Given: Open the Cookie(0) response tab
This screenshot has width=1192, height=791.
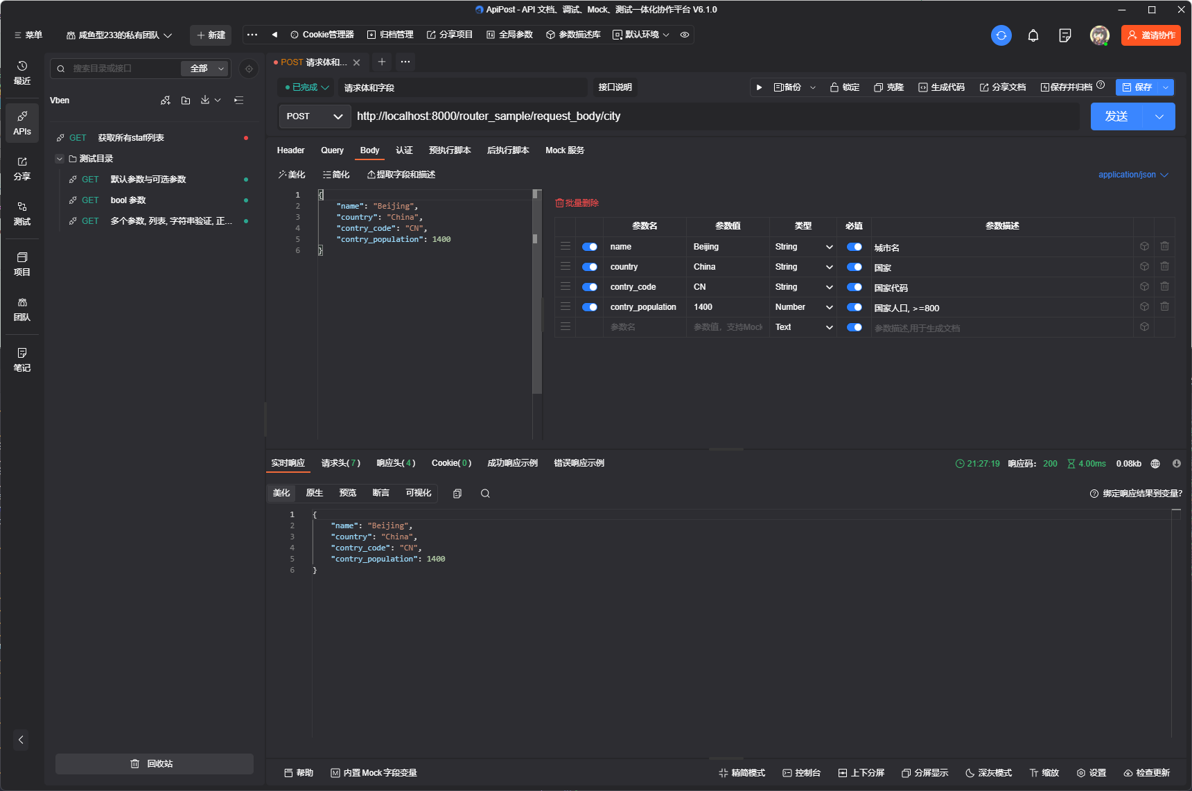Looking at the screenshot, I should 451,463.
